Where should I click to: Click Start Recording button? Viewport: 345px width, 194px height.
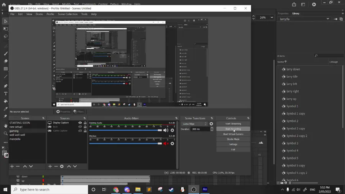(233, 129)
